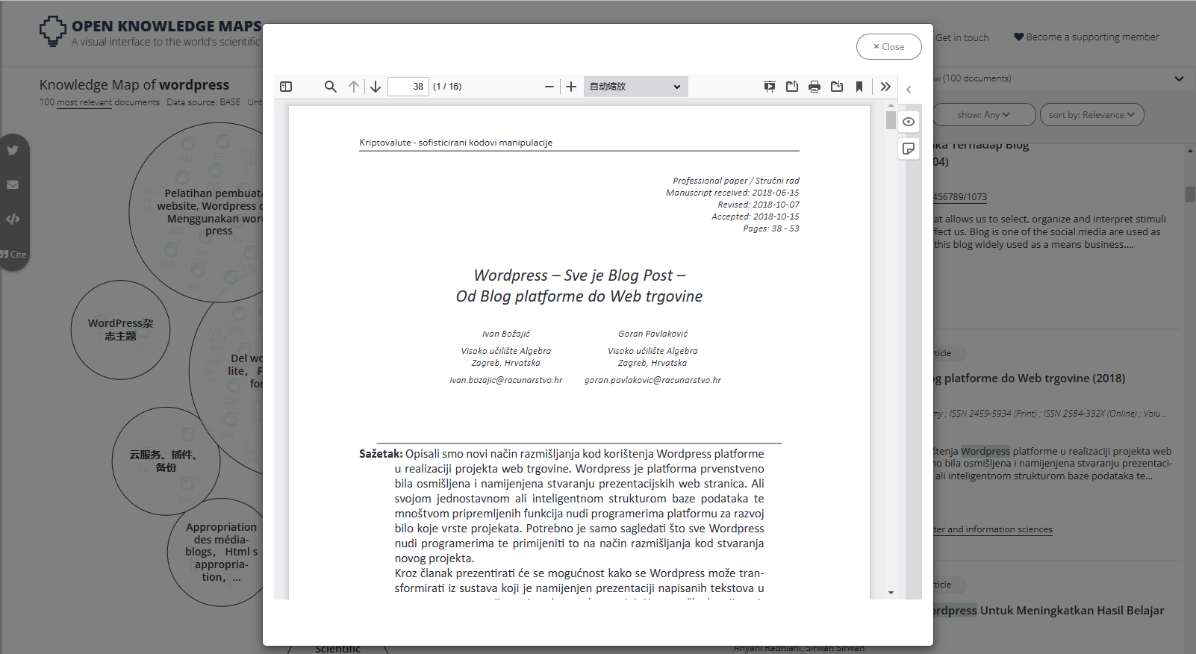
Task: Click the bookmark current view icon
Action: point(859,87)
